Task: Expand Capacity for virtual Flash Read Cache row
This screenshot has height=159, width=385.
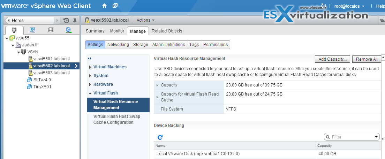Action: click(157, 97)
